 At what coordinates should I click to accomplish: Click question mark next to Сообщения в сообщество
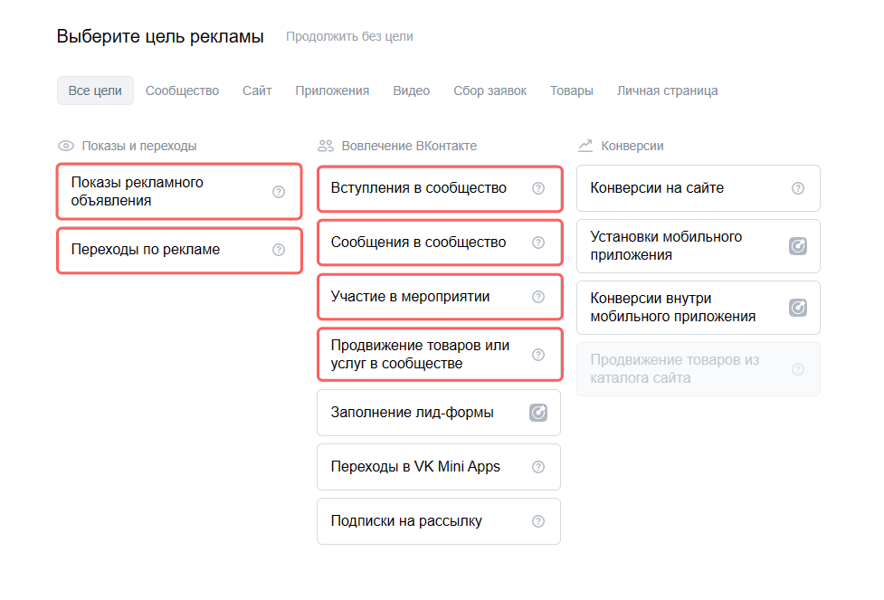(x=538, y=243)
